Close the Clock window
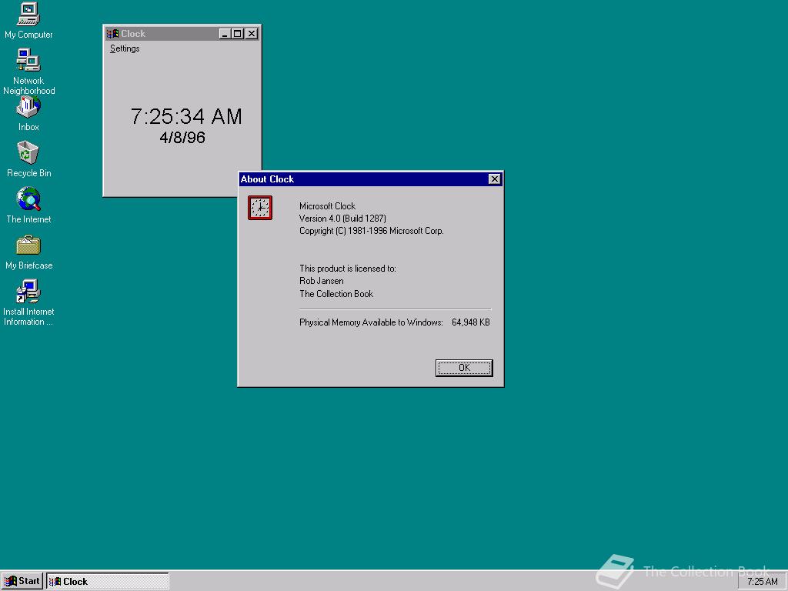788x591 pixels. (252, 34)
